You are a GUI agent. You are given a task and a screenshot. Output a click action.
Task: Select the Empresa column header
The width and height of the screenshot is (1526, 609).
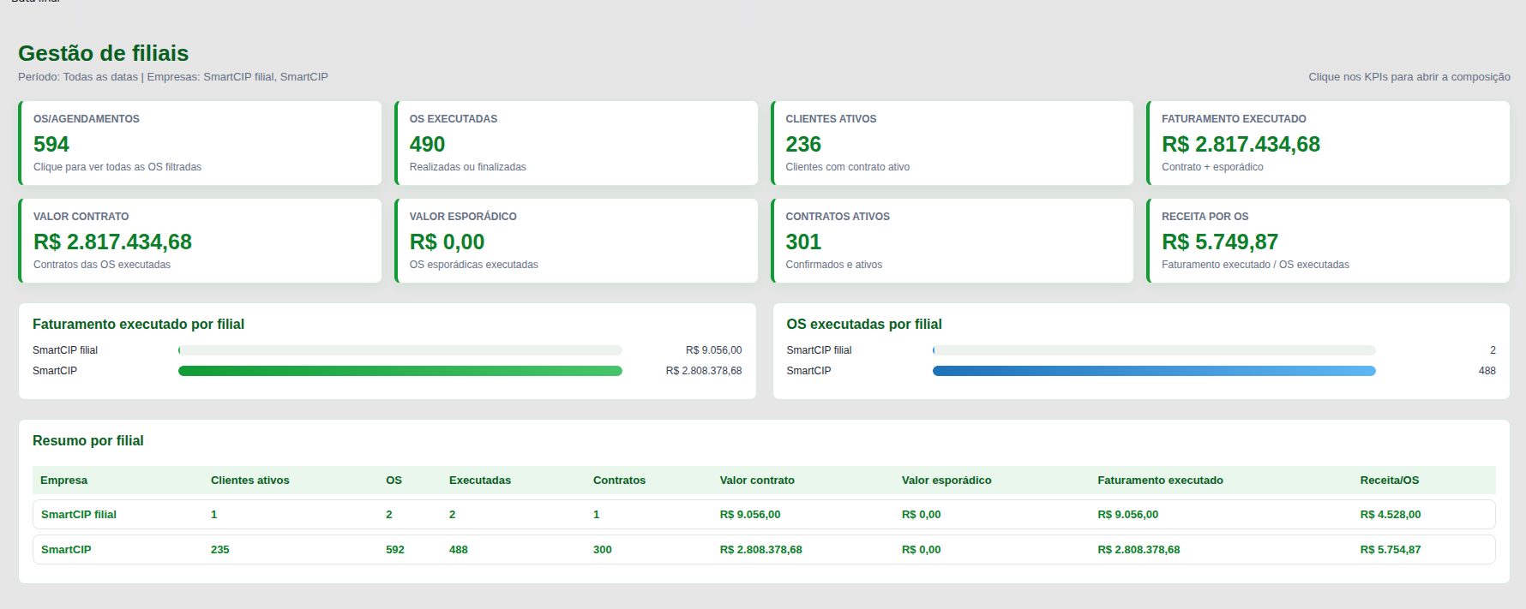click(x=64, y=481)
